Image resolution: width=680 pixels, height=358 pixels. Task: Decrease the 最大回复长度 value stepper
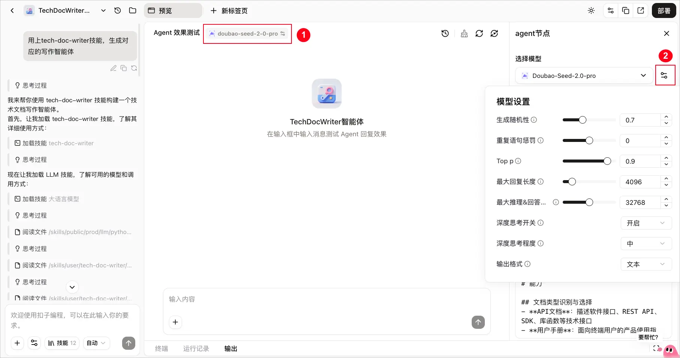pos(666,185)
